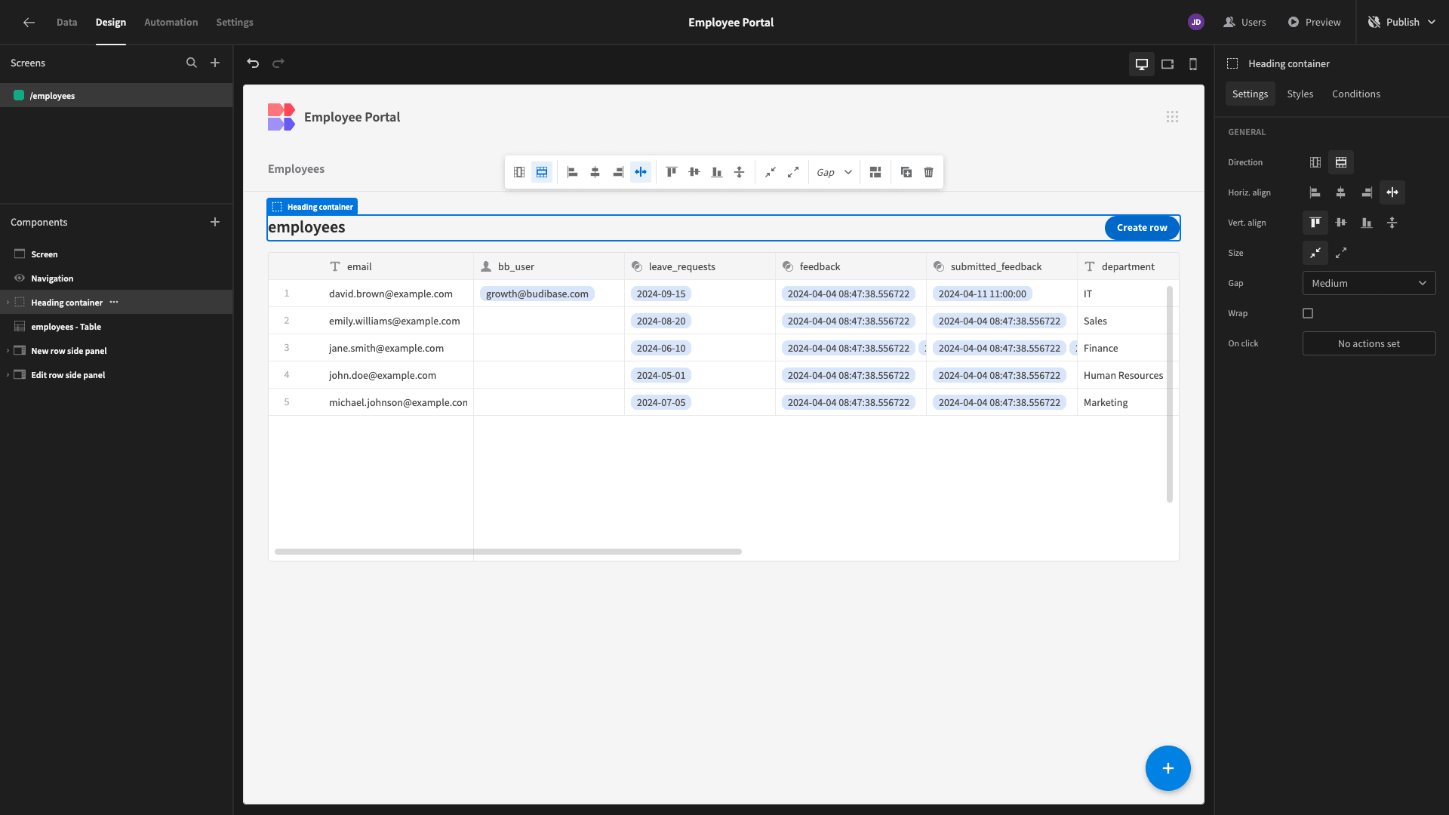1449x815 pixels.
Task: Open the top Settings tab
Action: click(235, 23)
